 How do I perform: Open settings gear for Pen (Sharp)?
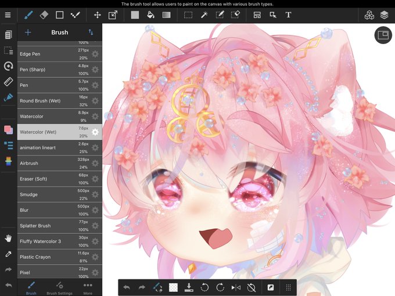point(95,70)
